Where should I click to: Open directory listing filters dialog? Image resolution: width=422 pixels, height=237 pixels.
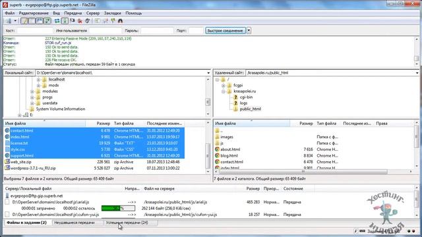[98, 20]
